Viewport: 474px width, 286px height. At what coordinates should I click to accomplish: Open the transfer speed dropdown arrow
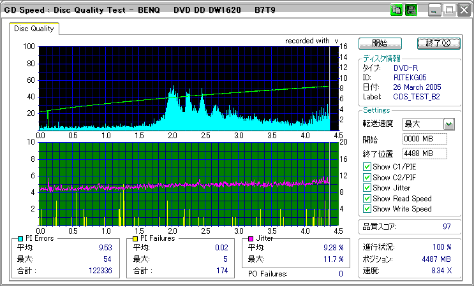tap(449, 124)
